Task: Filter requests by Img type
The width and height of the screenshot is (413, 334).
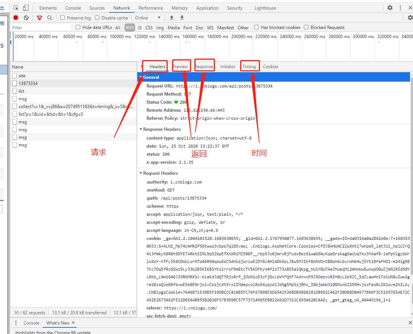Action: (160, 27)
